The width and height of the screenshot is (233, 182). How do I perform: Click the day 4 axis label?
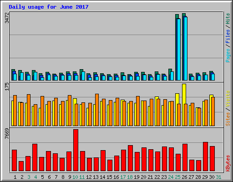point(35,177)
